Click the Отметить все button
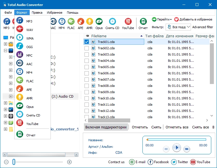The height and width of the screenshot is (168, 217). pyautogui.click(x=177, y=127)
